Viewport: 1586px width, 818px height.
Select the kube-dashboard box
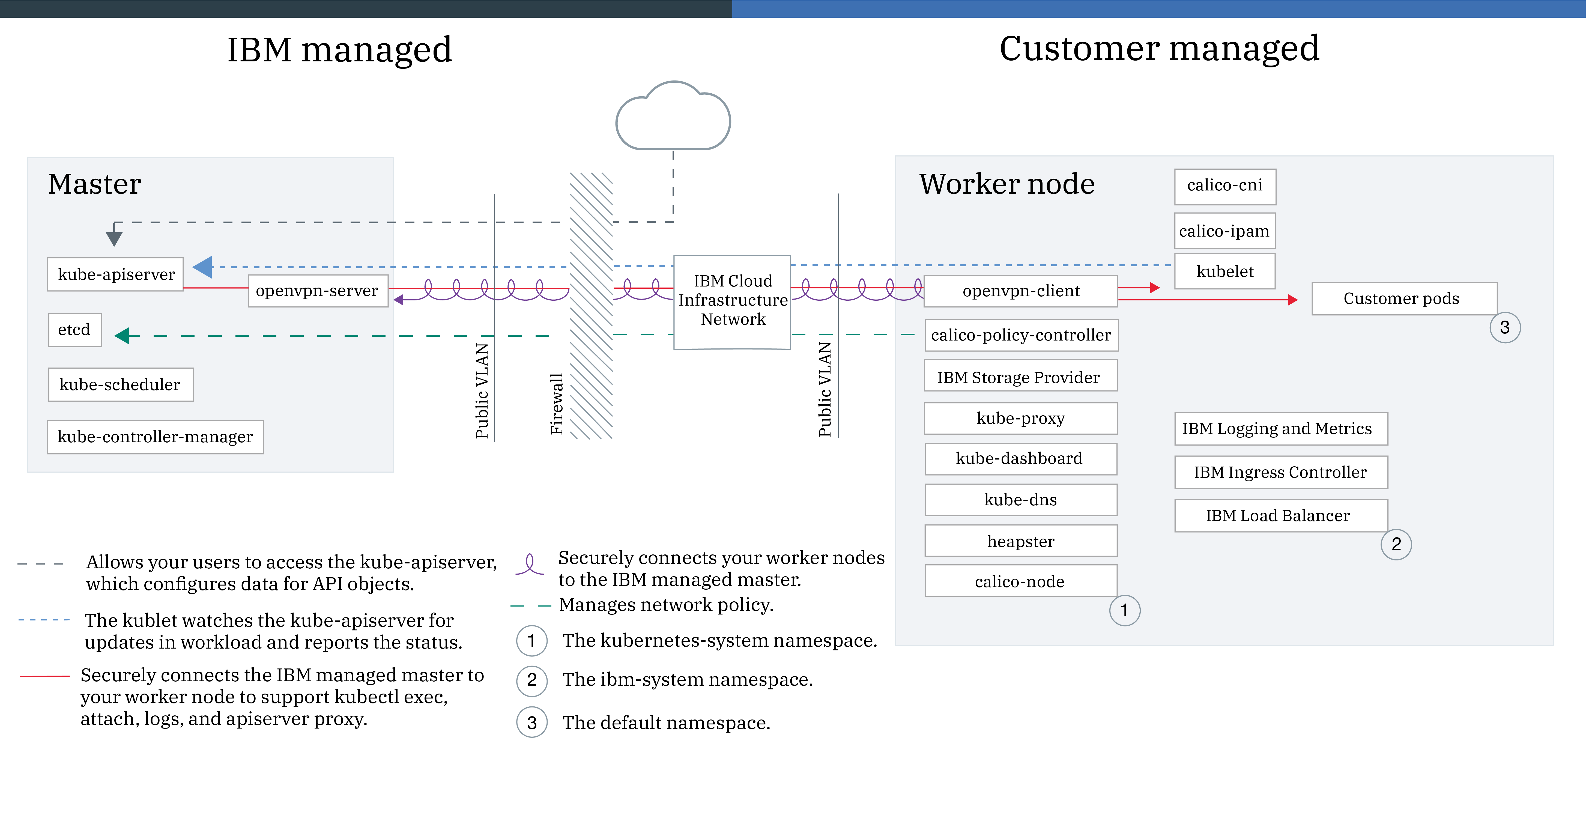pyautogui.click(x=1021, y=459)
